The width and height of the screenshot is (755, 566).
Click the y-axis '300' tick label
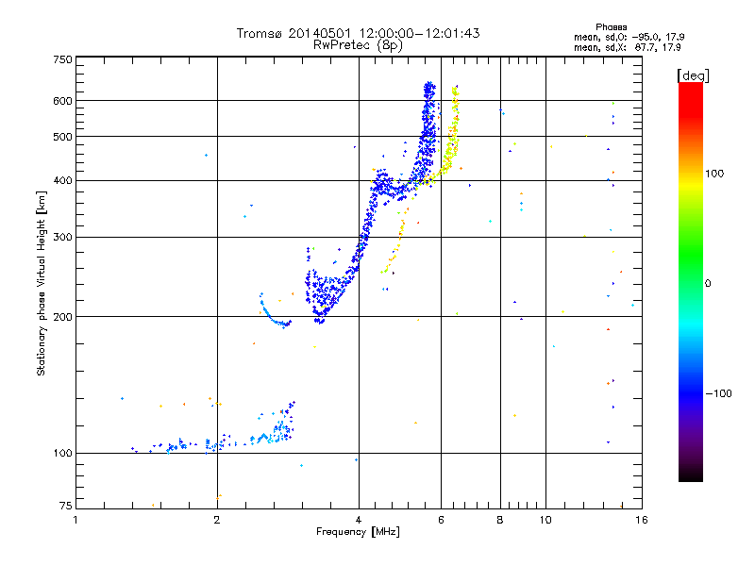pos(62,238)
